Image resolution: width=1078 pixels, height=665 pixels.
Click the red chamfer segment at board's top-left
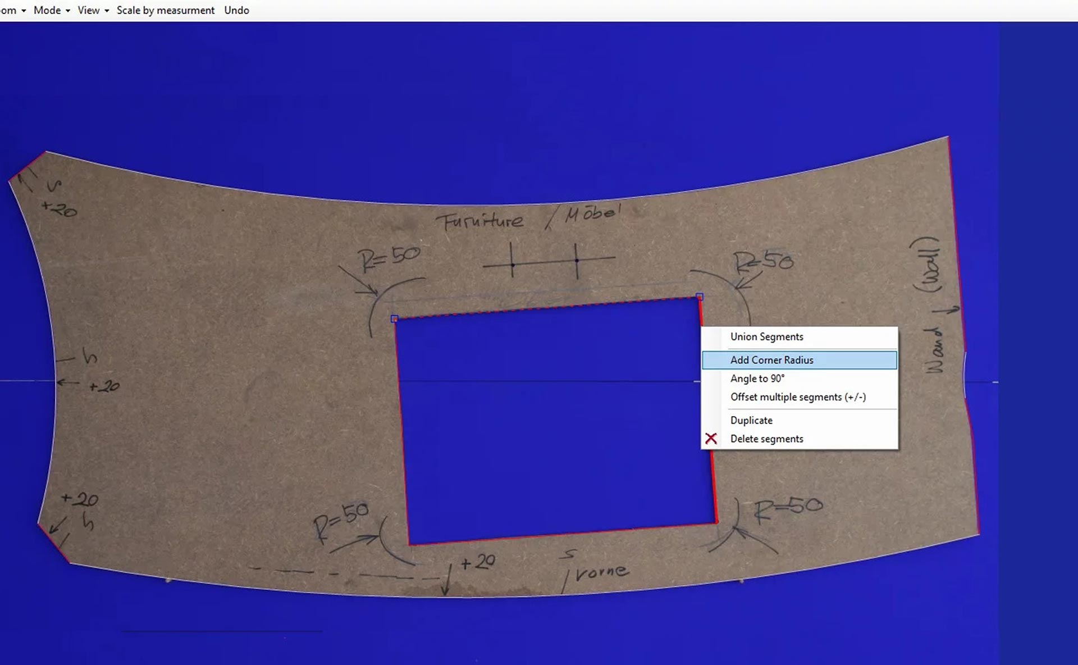[27, 166]
